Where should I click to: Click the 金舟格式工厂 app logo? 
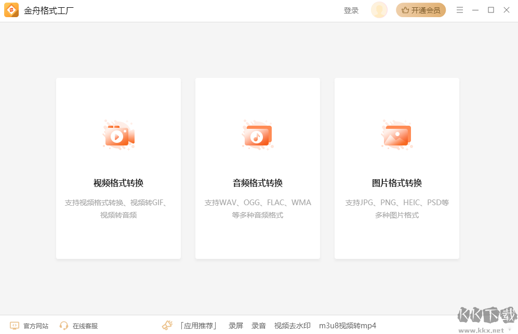click(x=11, y=10)
